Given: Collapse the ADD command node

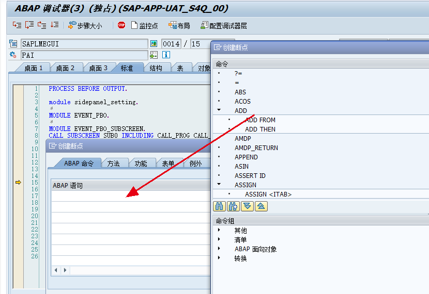Looking at the screenshot, I should [219, 110].
